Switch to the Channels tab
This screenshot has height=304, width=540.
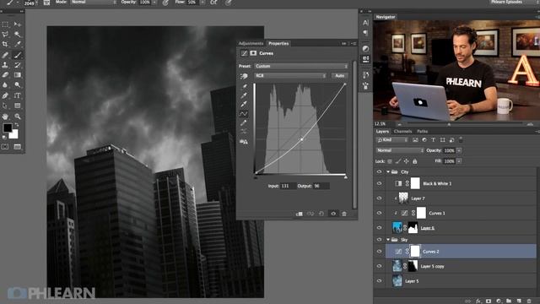(x=402, y=132)
